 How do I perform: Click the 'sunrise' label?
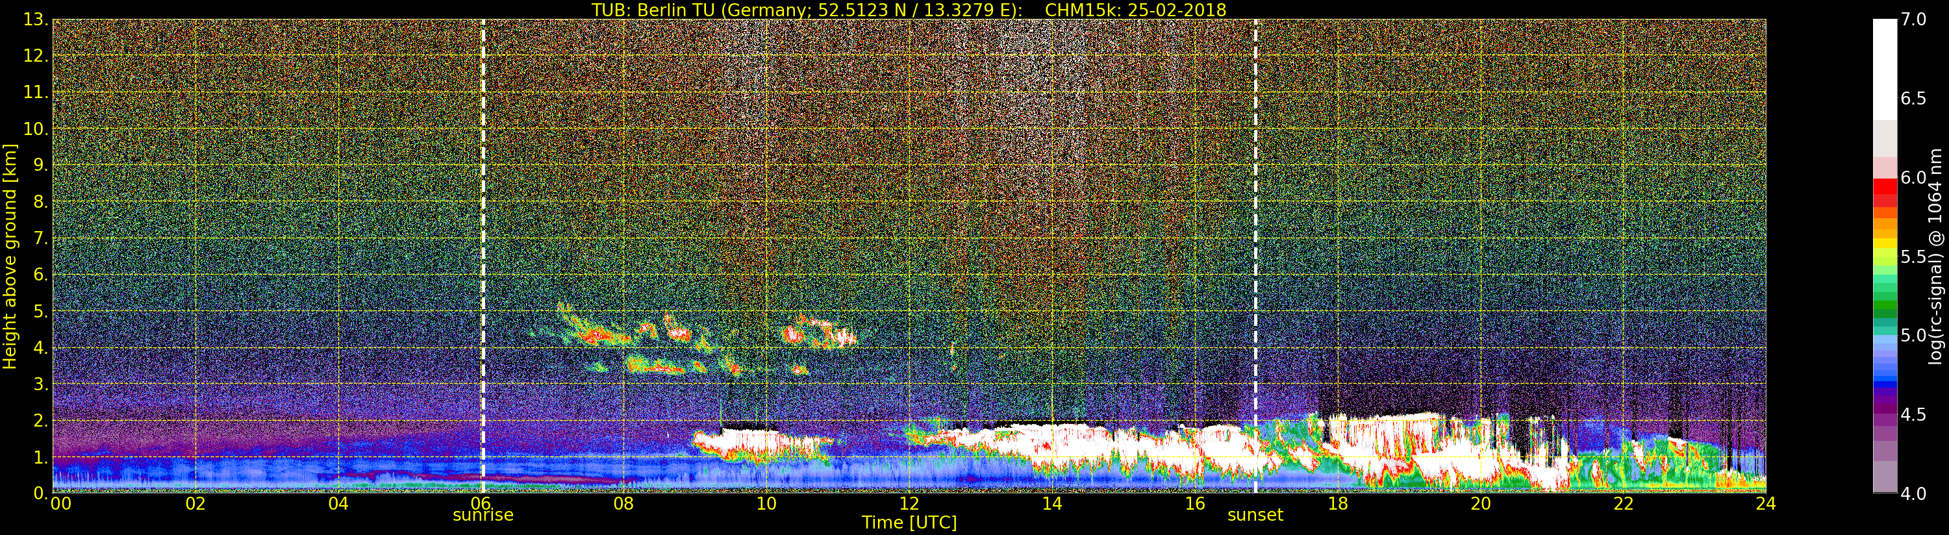click(x=483, y=515)
